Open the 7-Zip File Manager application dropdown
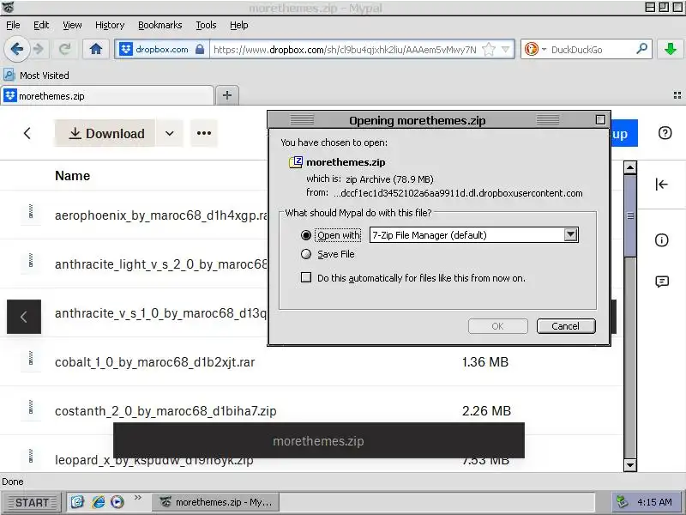Image resolution: width=686 pixels, height=515 pixels. click(x=474, y=235)
